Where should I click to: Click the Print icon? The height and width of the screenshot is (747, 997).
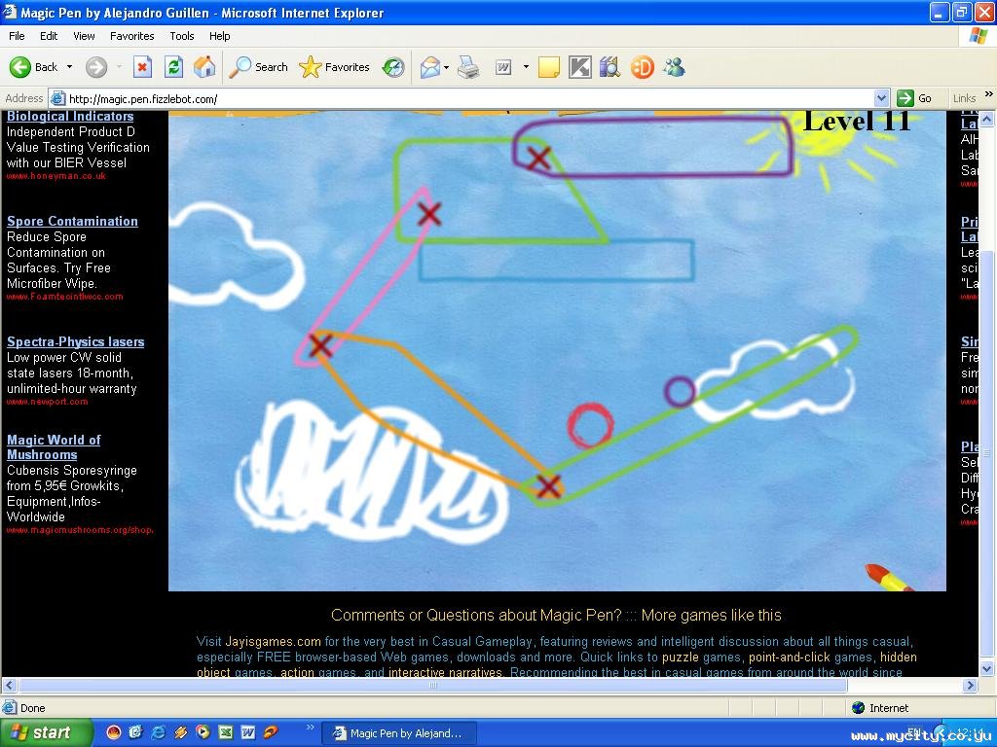(x=468, y=67)
